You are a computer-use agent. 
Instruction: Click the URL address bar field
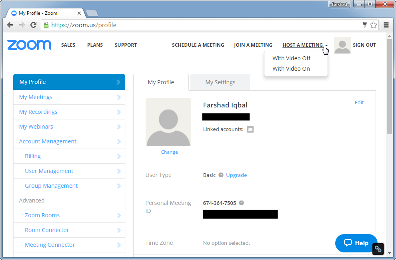(200, 25)
